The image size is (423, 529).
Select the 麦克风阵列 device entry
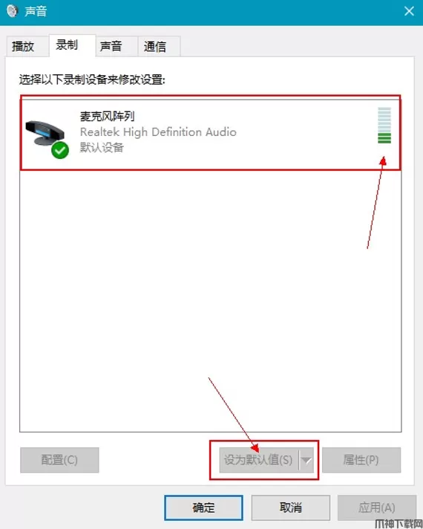pyautogui.click(x=211, y=133)
